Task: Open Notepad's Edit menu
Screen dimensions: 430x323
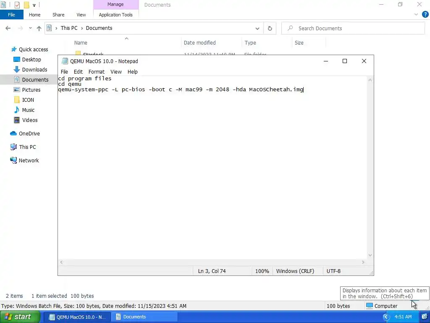Action: point(78,71)
